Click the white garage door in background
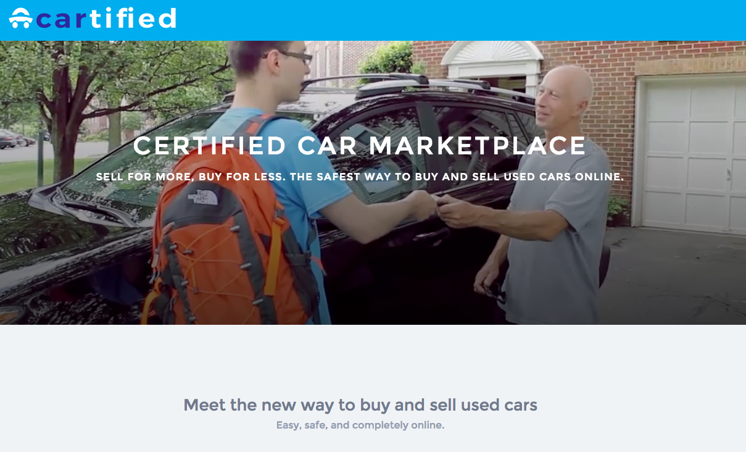 tap(690, 154)
